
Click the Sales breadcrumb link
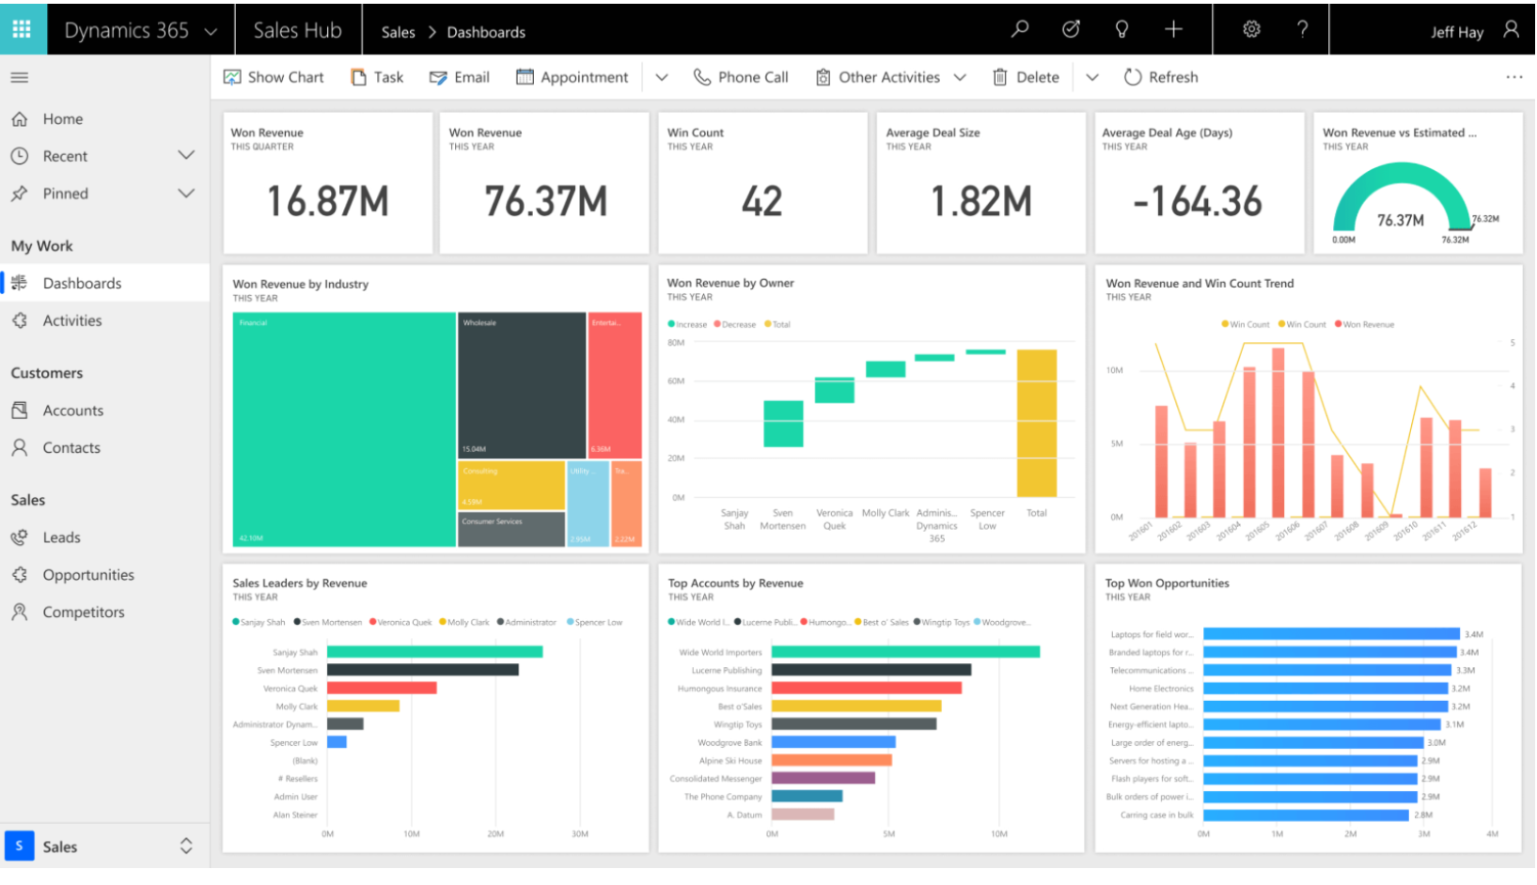pyautogui.click(x=398, y=32)
